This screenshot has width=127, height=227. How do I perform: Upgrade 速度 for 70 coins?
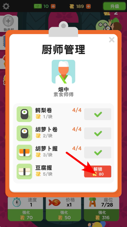(25, 215)
